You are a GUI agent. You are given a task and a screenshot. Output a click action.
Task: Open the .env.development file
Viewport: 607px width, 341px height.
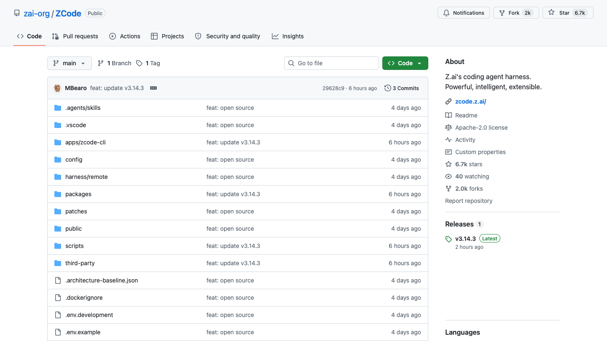(x=89, y=315)
